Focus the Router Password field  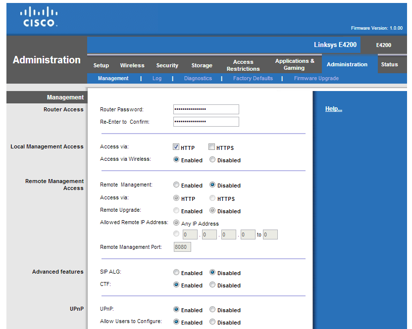coord(206,109)
